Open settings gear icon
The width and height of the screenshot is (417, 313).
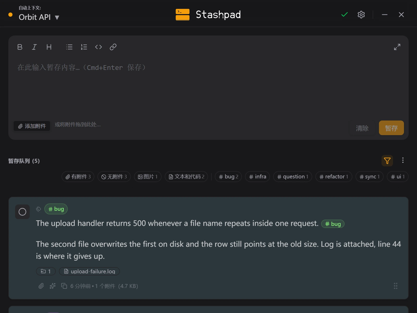point(361,15)
